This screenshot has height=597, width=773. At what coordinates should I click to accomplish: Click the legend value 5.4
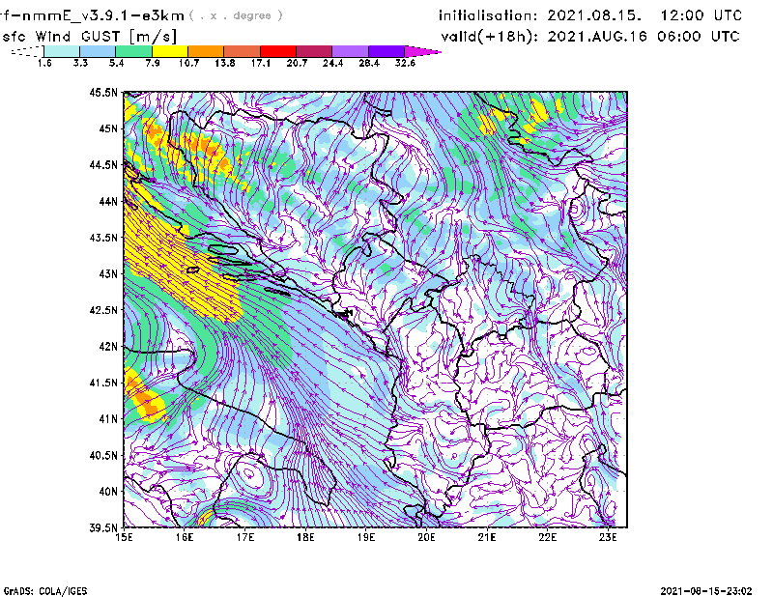click(116, 63)
